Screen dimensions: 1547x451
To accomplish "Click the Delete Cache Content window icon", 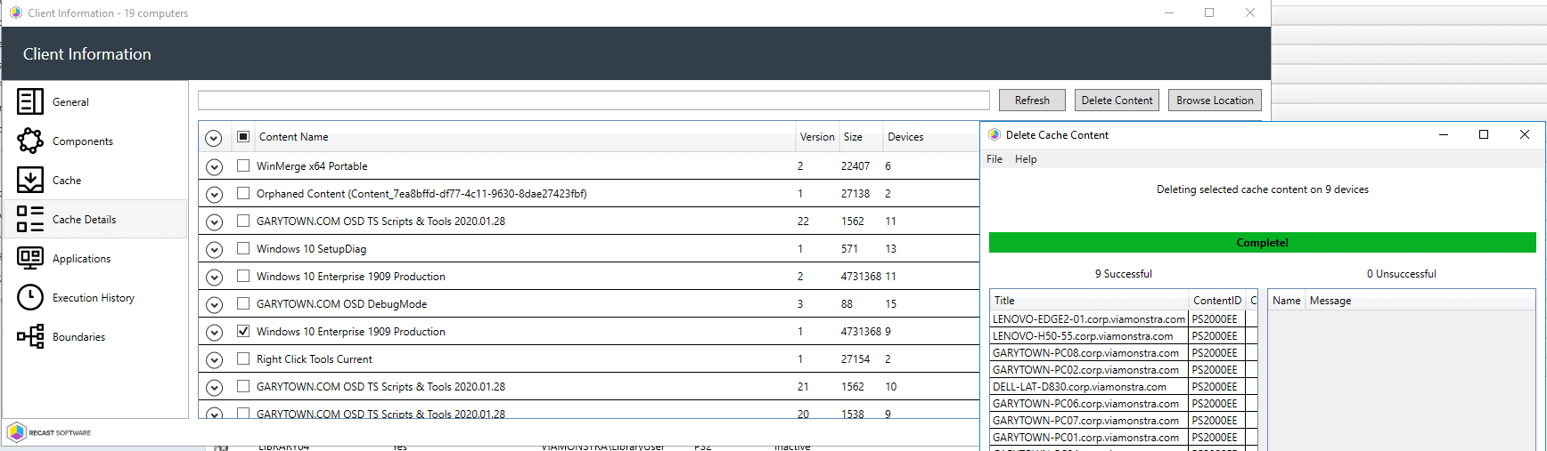I will tap(994, 134).
